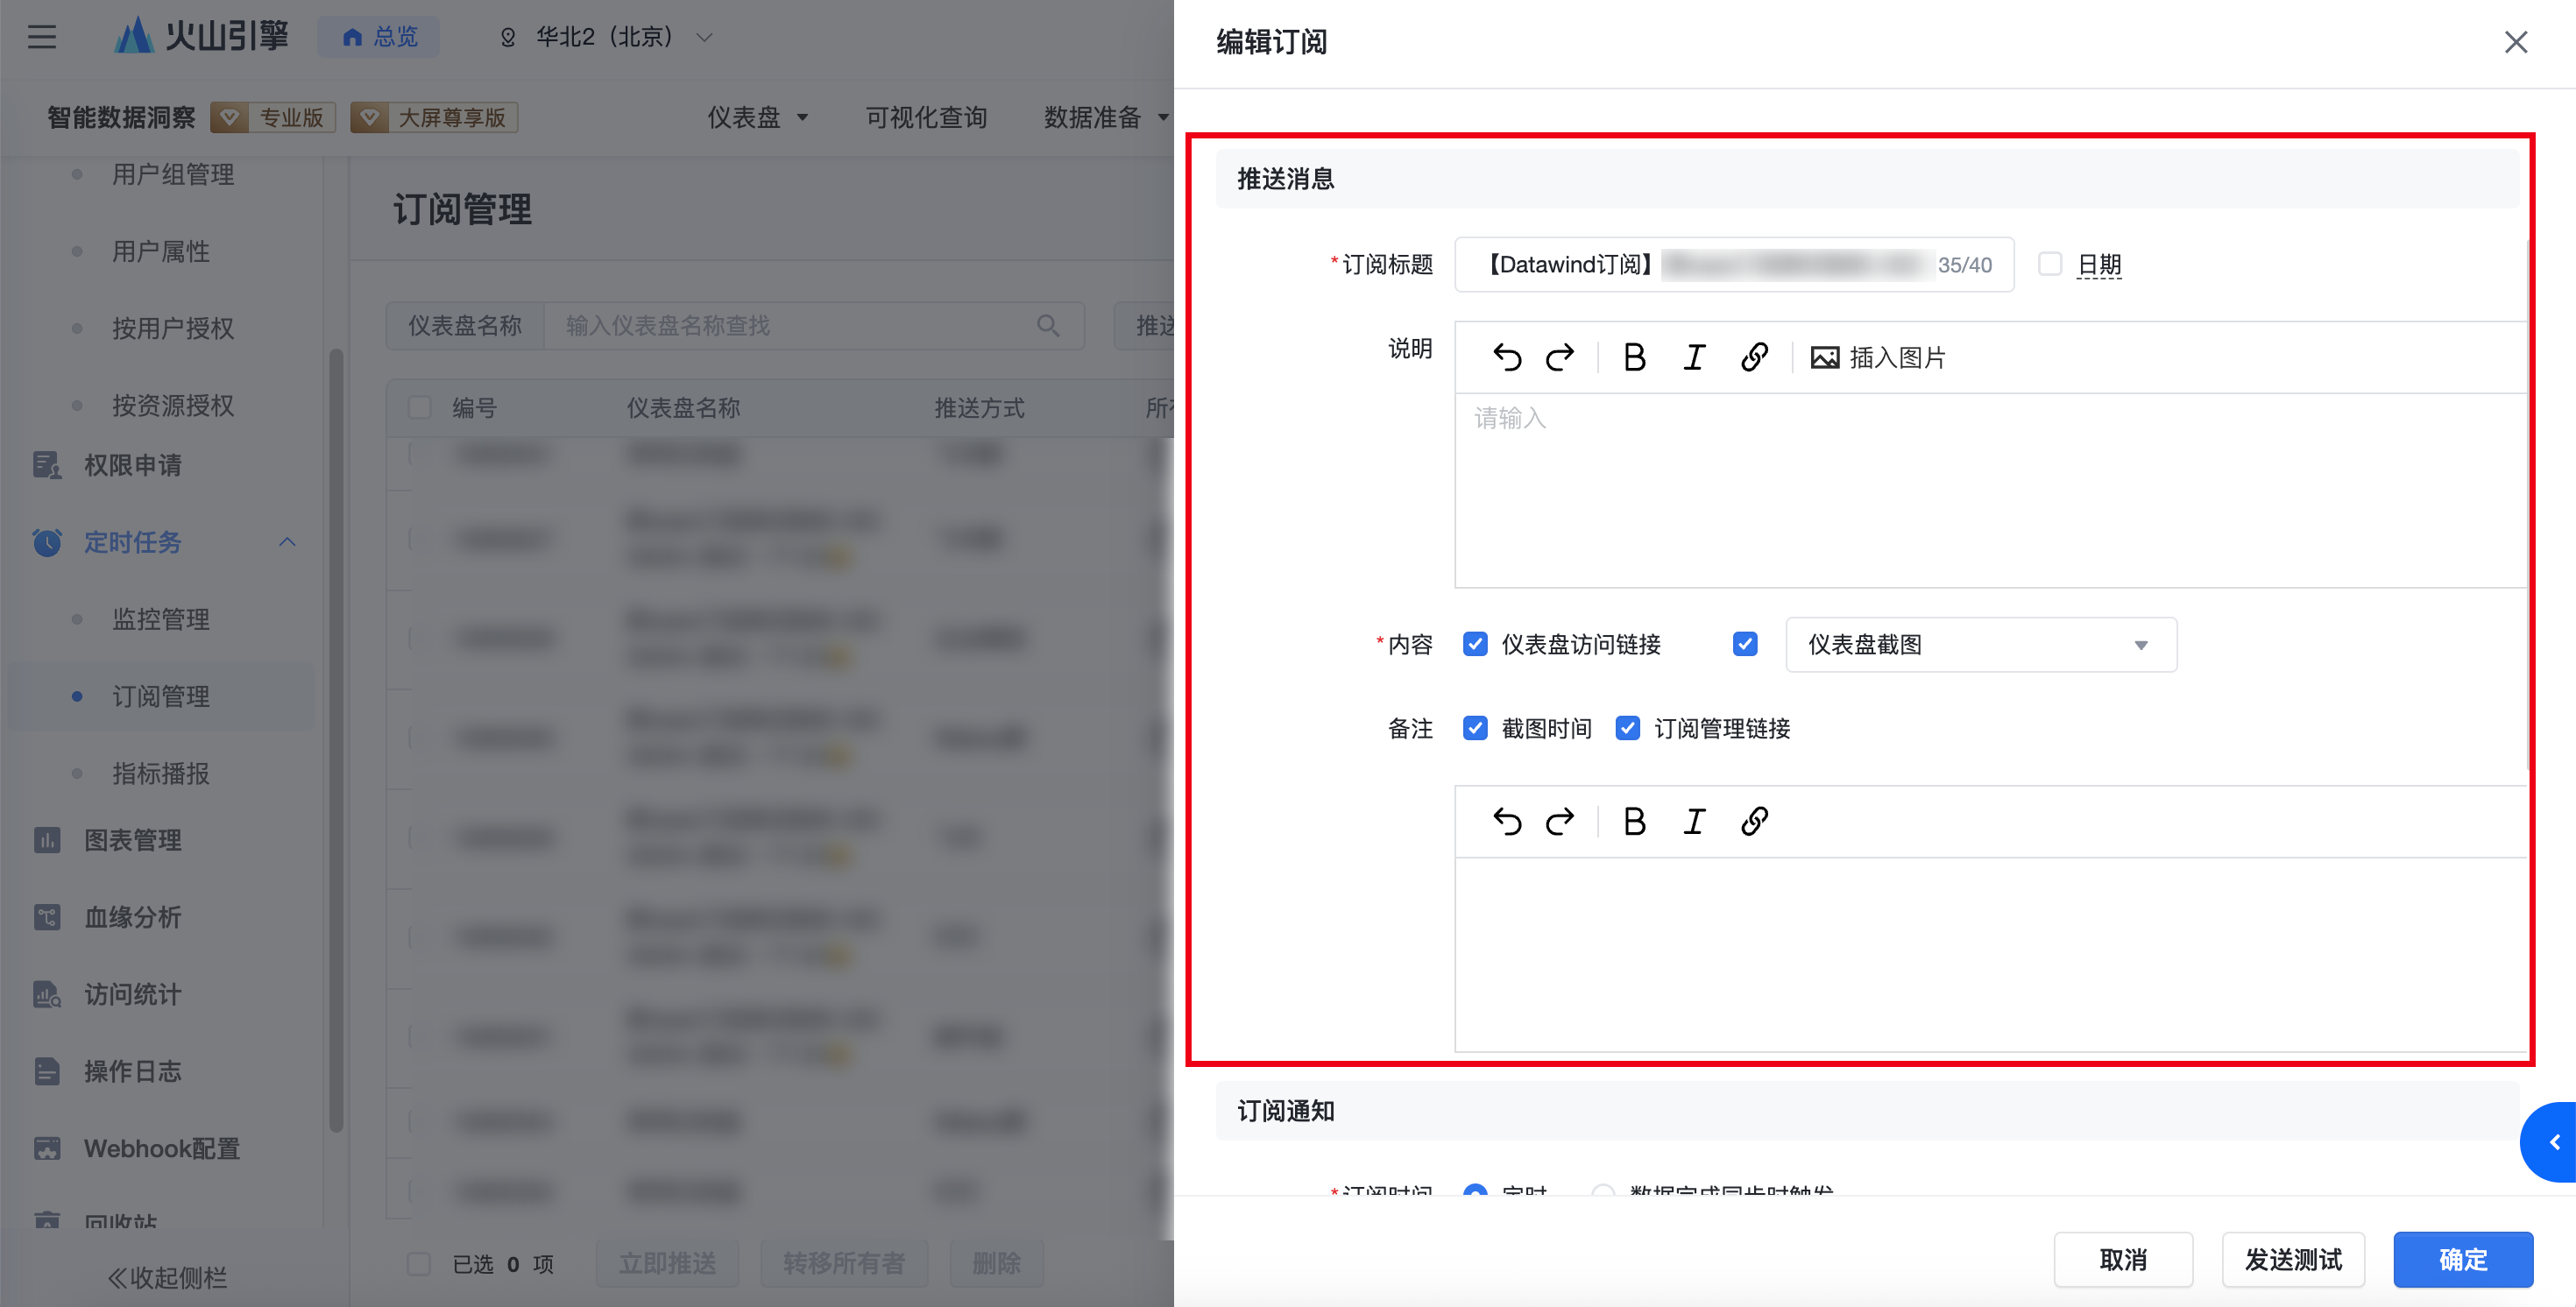Toggle bold in 说明 editor toolbar
2576x1307 pixels.
click(1634, 357)
